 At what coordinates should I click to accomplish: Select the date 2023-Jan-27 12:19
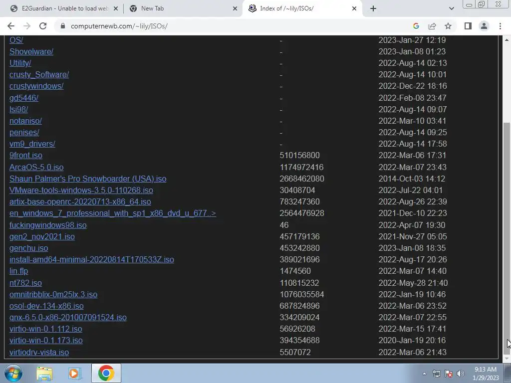412,40
